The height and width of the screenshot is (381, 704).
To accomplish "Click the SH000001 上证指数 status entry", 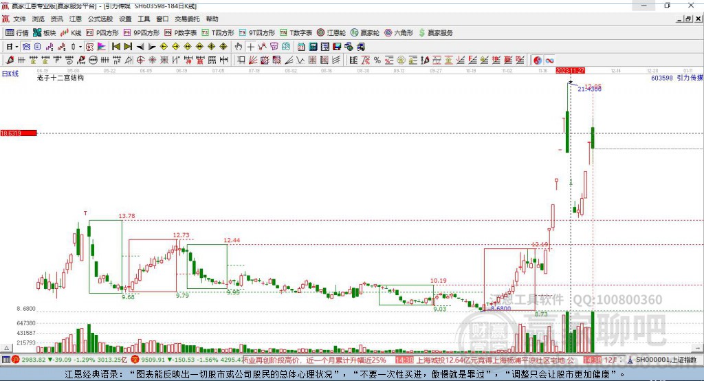I will (665, 360).
